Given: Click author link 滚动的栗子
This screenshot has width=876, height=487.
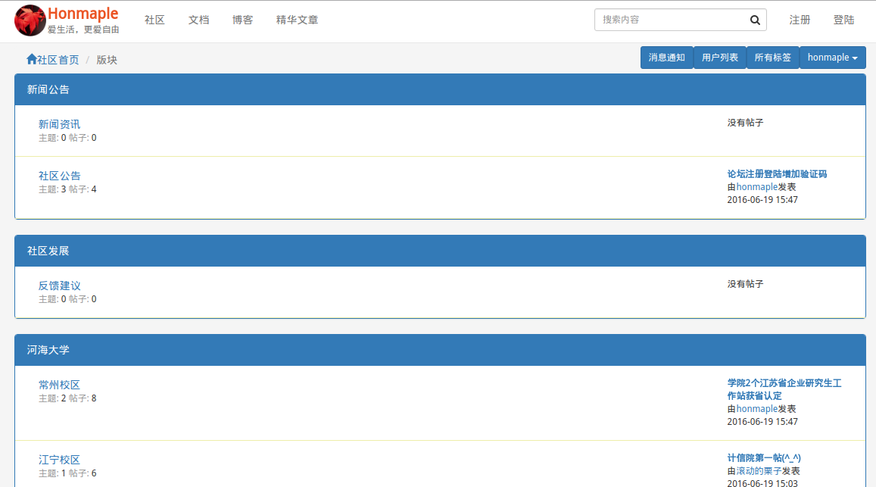Looking at the screenshot, I should (759, 471).
